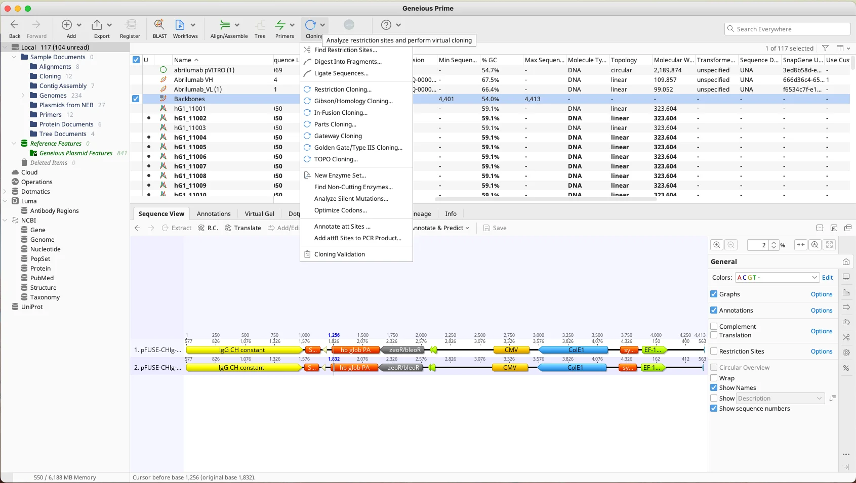Click the zoom in magnifier button

coord(717,245)
